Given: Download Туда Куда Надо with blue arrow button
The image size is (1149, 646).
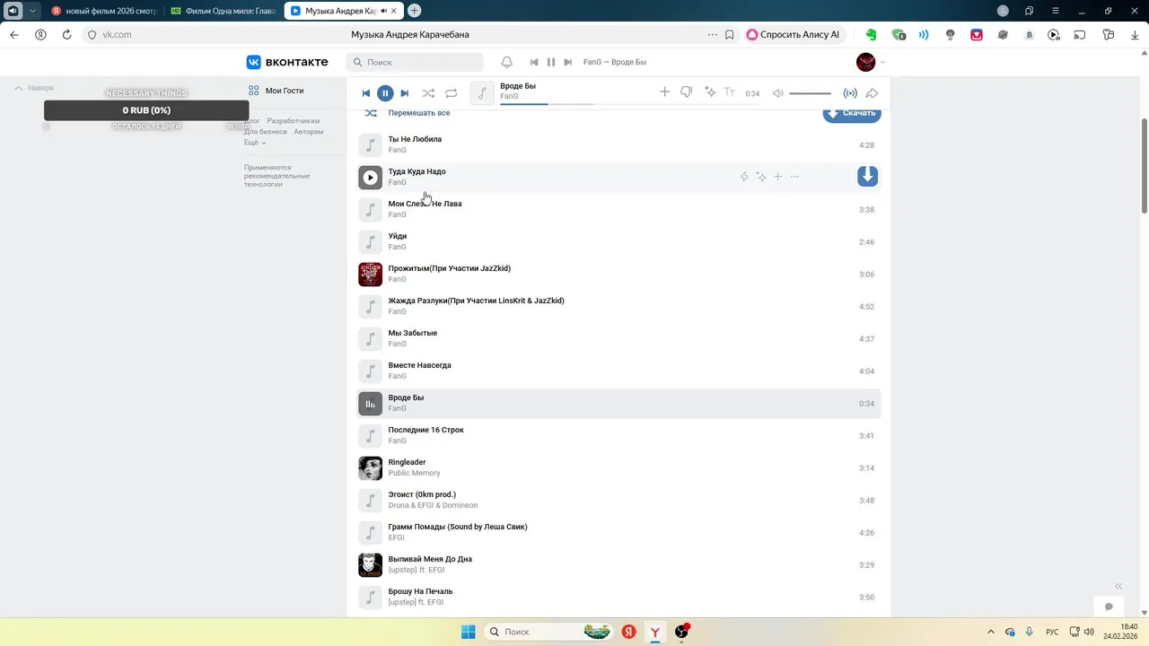Looking at the screenshot, I should (867, 177).
